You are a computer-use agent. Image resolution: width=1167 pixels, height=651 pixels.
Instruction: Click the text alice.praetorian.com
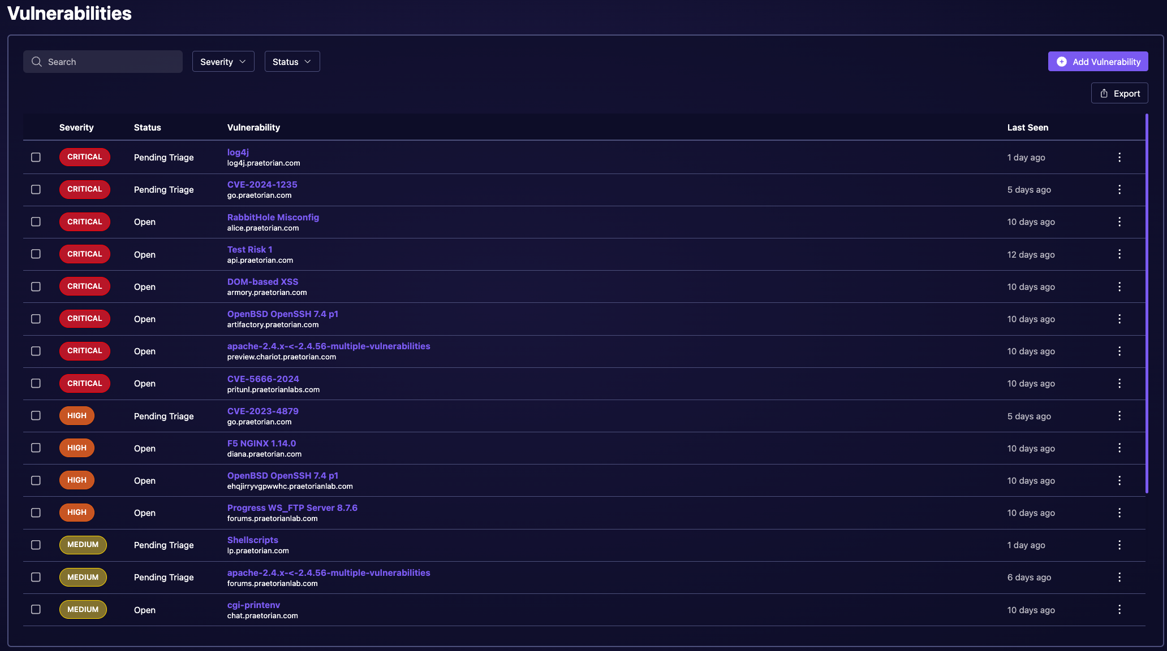[263, 228]
